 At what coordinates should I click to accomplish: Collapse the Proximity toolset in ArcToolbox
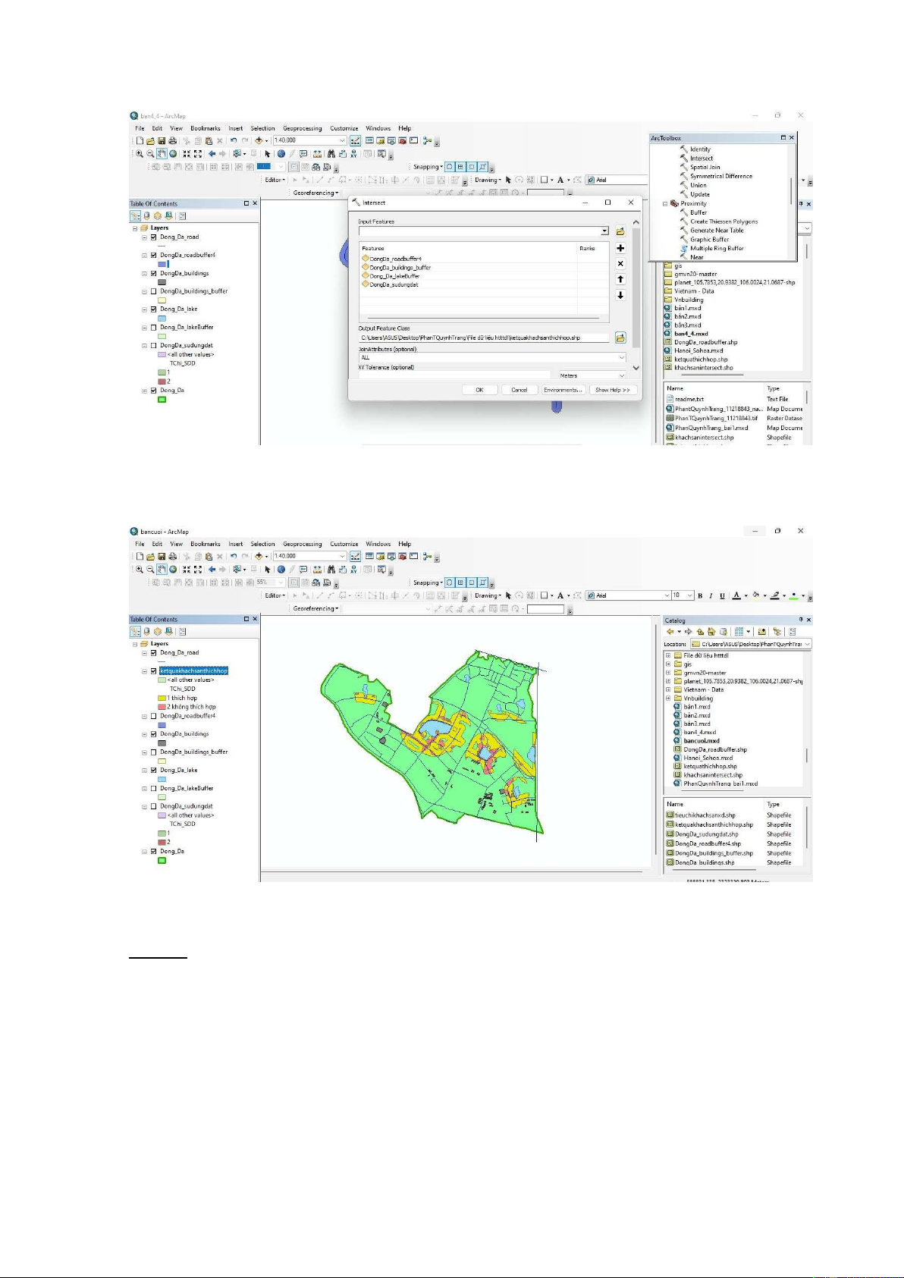(x=665, y=203)
